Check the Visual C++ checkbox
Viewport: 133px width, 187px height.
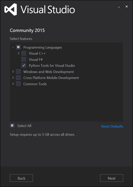tap(24, 53)
